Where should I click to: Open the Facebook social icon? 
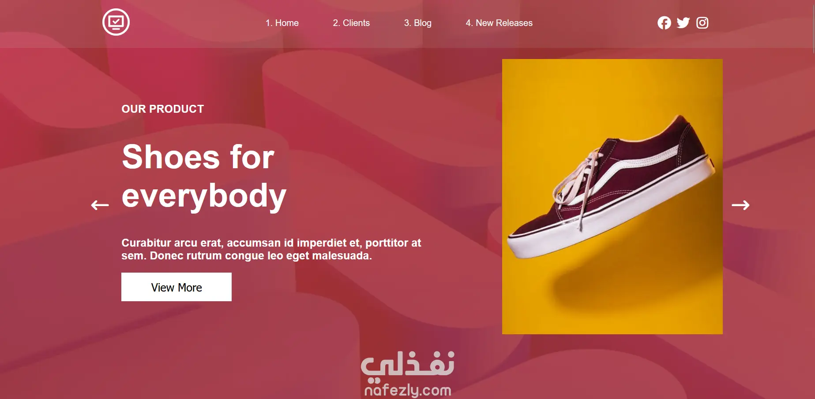pos(664,23)
